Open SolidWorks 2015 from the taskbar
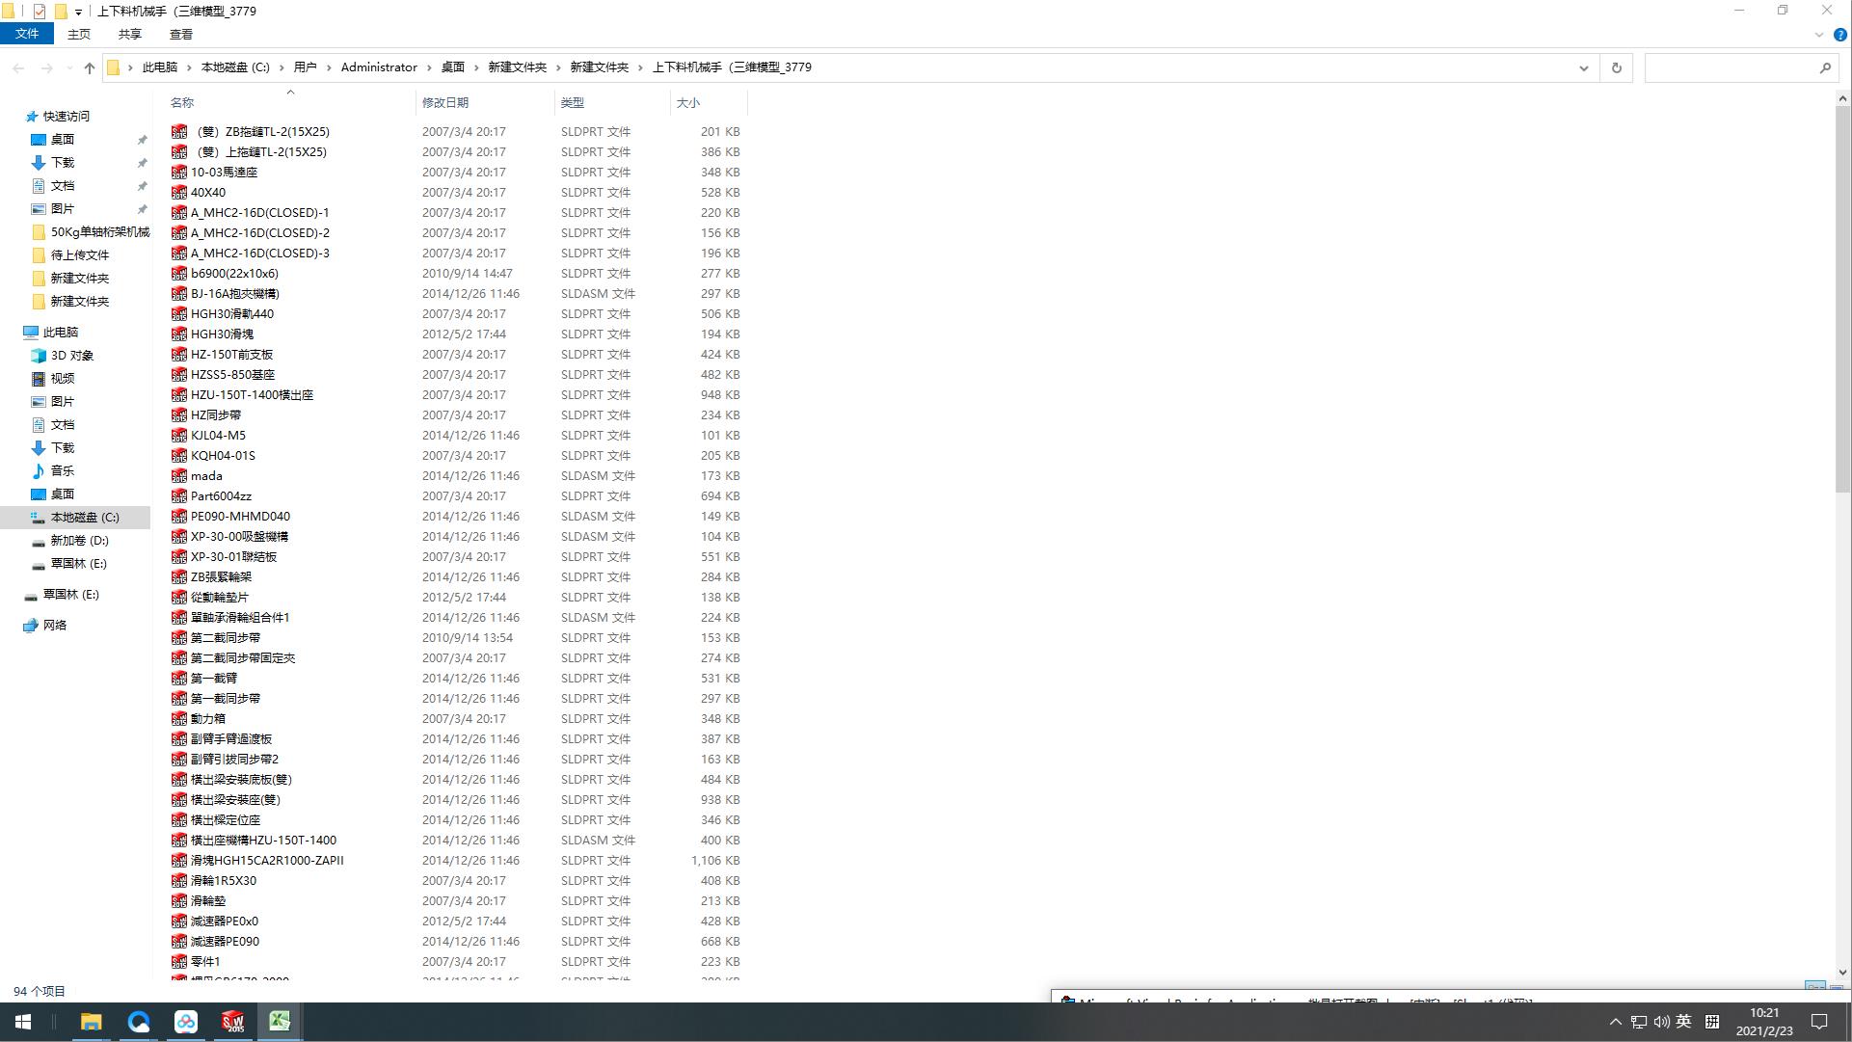 pos(232,1022)
